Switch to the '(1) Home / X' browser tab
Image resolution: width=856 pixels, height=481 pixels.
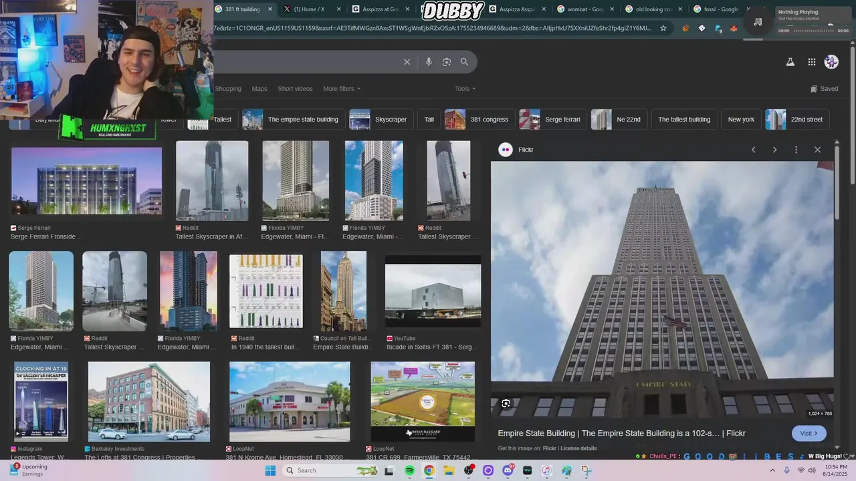pyautogui.click(x=312, y=9)
